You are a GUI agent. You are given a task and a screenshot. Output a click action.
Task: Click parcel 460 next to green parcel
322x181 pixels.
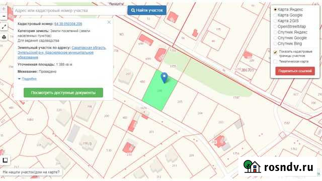coord(142,82)
